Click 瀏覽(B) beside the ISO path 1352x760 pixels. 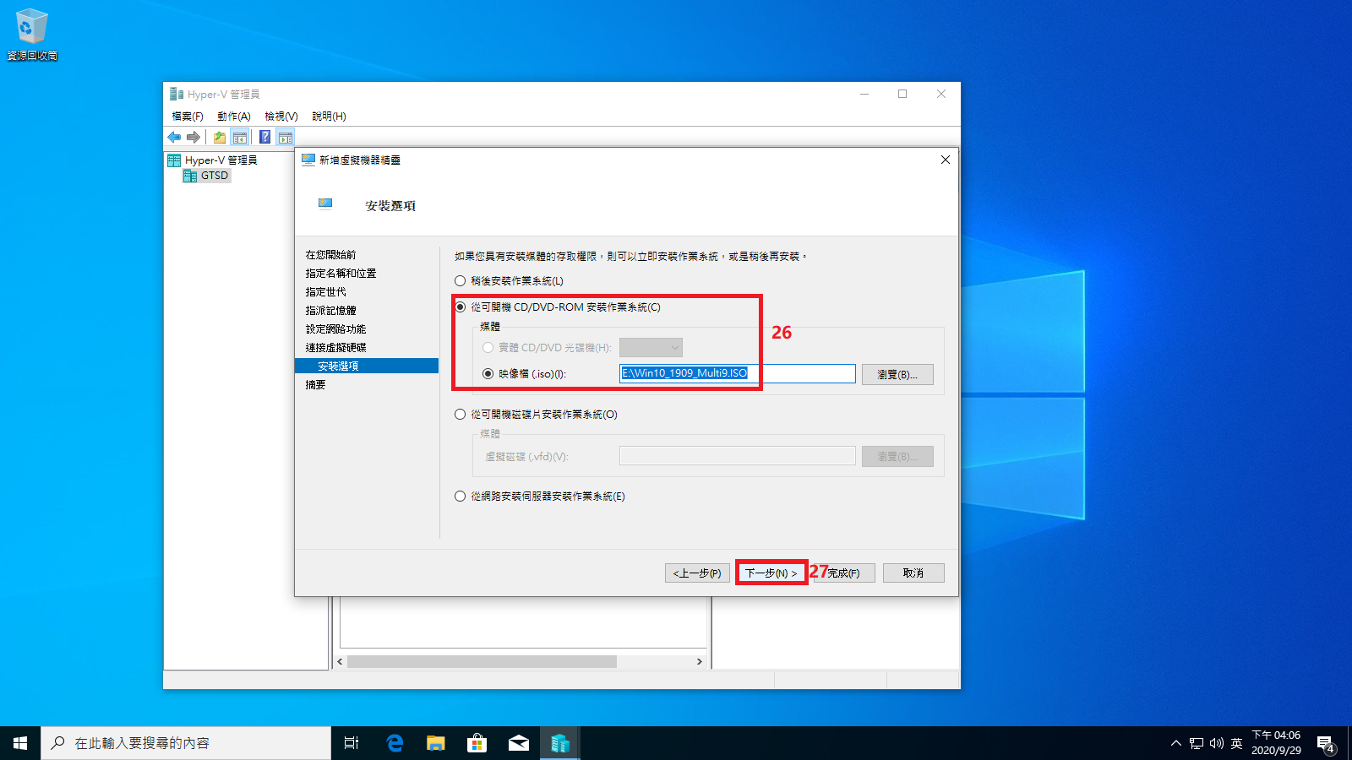point(897,374)
